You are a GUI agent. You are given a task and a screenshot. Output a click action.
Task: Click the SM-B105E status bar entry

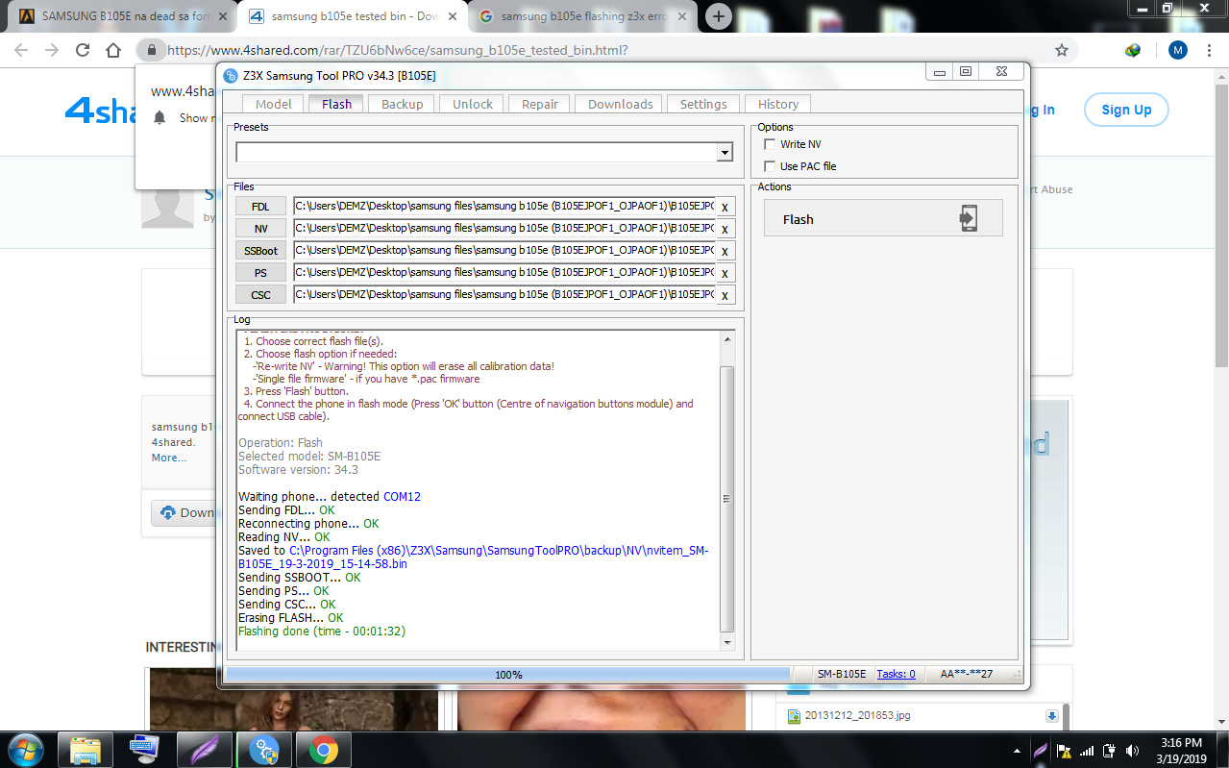[x=841, y=674]
